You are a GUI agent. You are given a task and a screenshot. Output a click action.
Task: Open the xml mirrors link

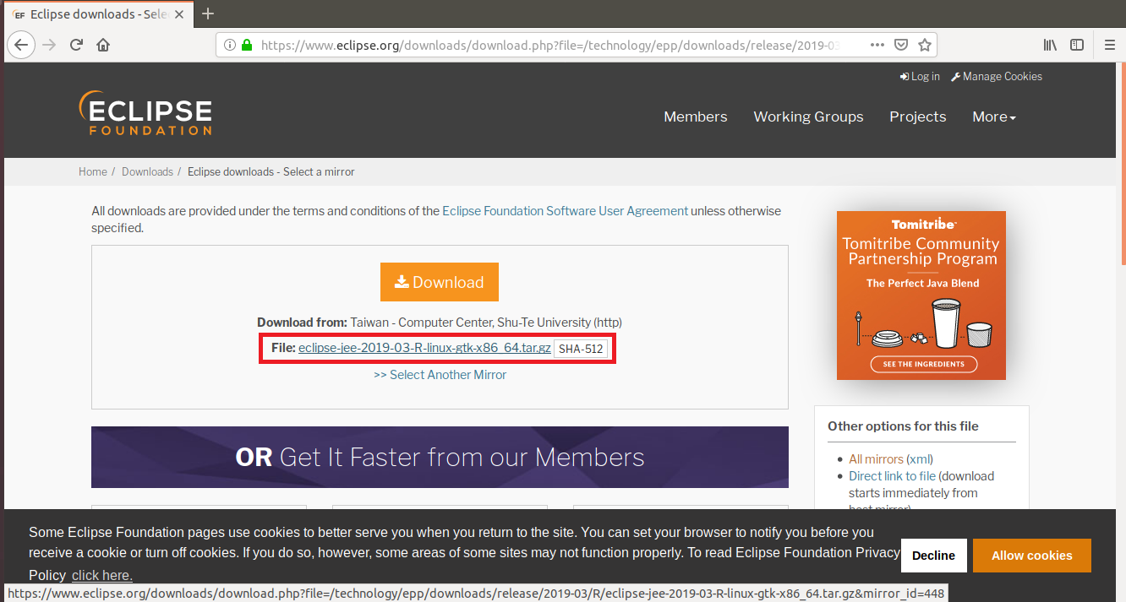tap(920, 459)
